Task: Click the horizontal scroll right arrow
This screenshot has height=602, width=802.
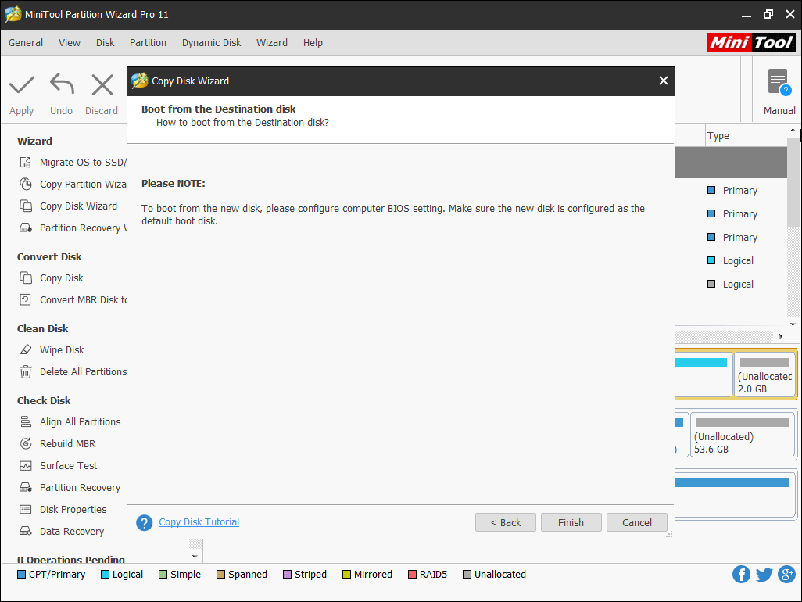Action: (781, 336)
